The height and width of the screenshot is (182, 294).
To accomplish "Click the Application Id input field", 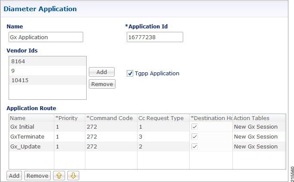I will point(155,37).
